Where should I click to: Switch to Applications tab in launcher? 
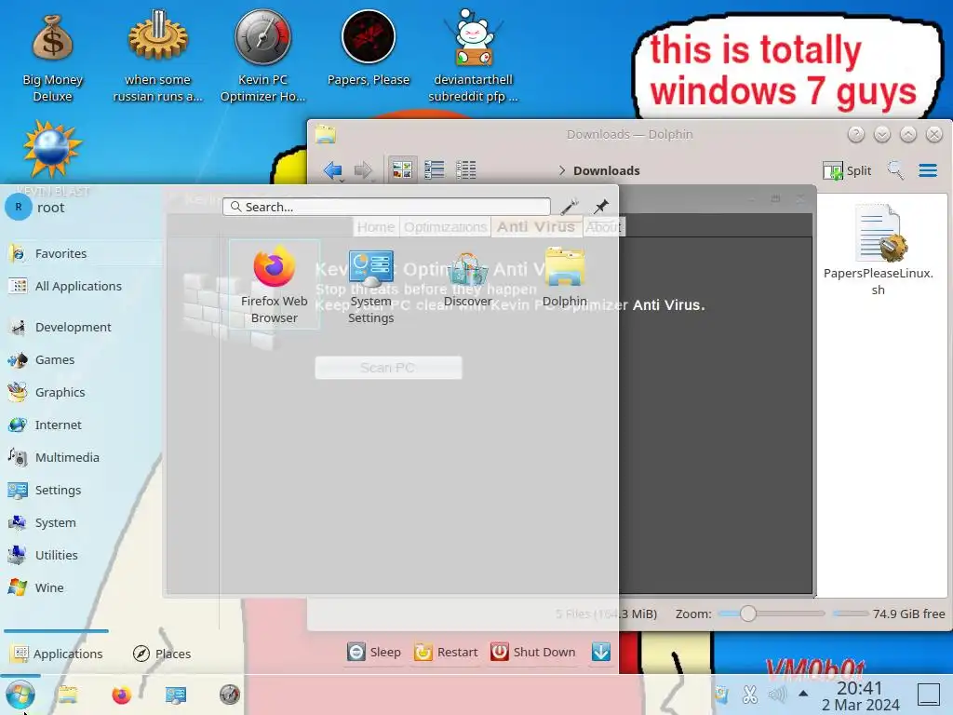tap(57, 654)
